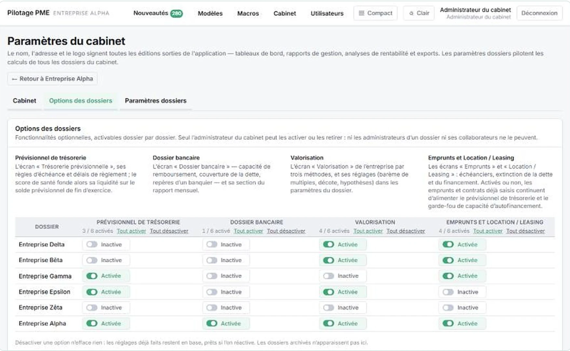Disable Valorisation for Entreprise Bêta
570x351 pixels.
point(343,260)
